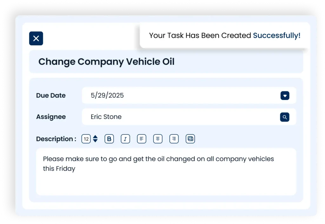
Task: Click the 5/29/2025 due date field
Action: point(178,96)
